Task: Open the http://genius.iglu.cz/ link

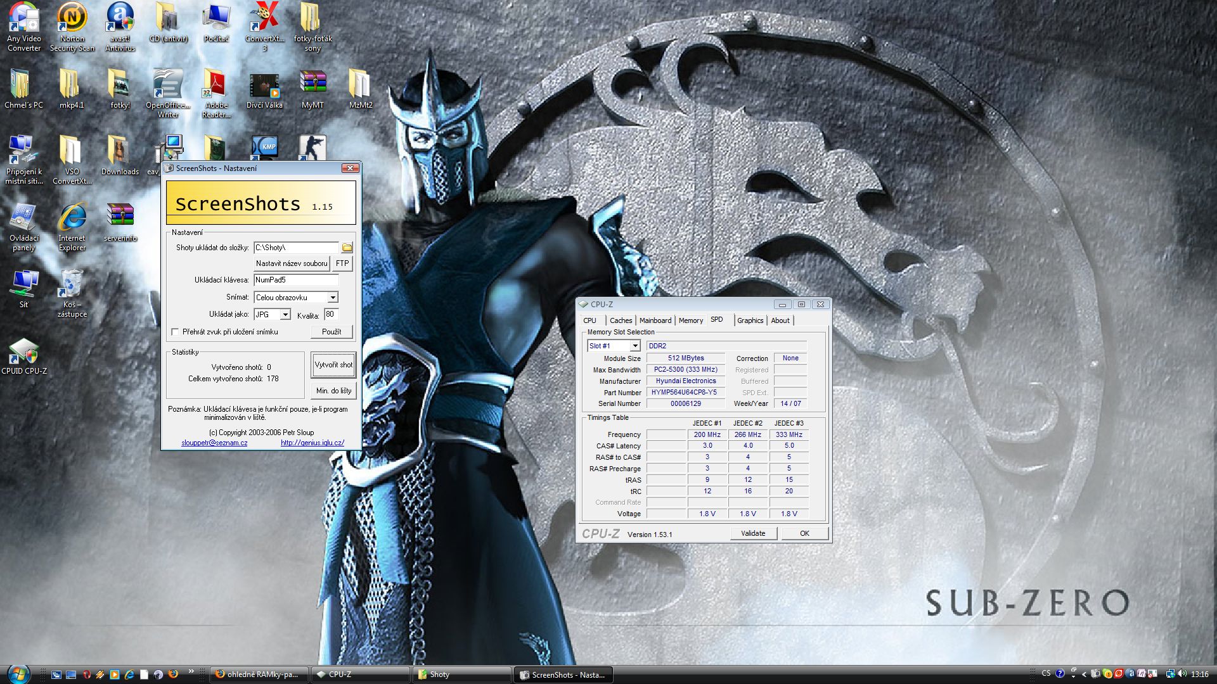Action: pos(312,443)
